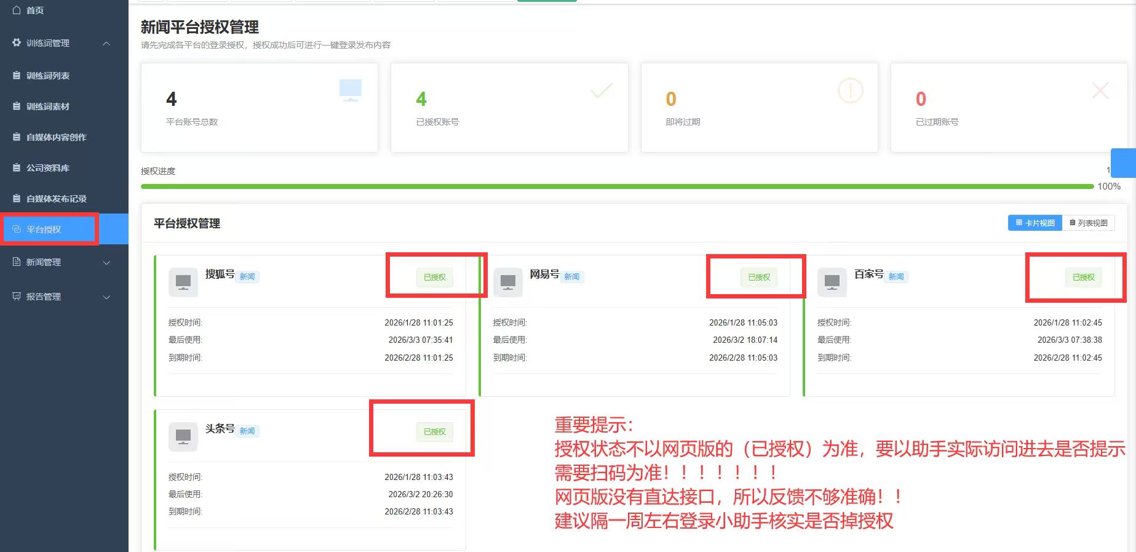This screenshot has height=552, width=1136.
Task: Click the 搜狐号 platform monitor icon
Action: [x=183, y=282]
